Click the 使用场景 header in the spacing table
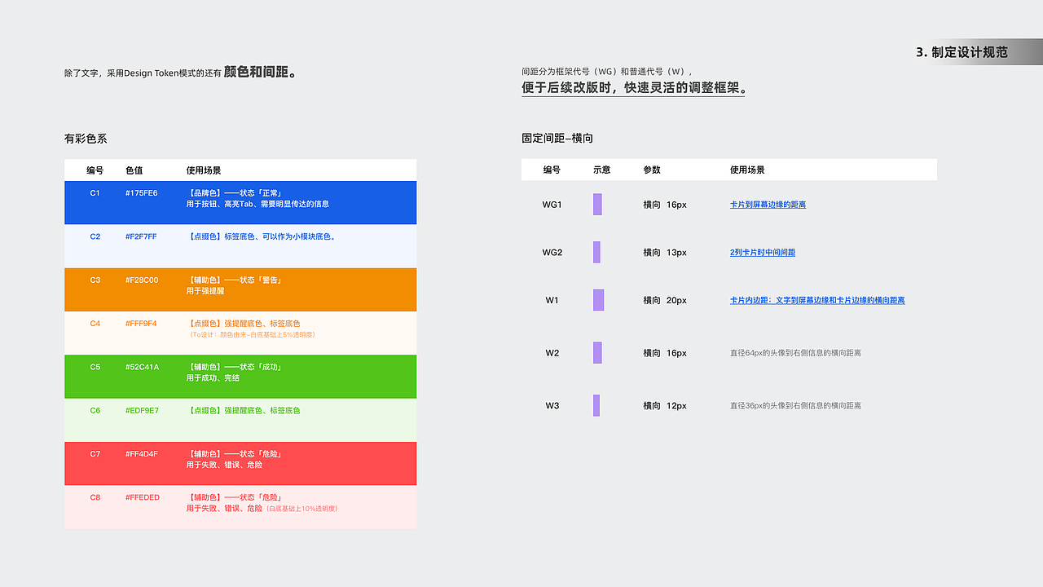This screenshot has height=587, width=1043. (747, 170)
